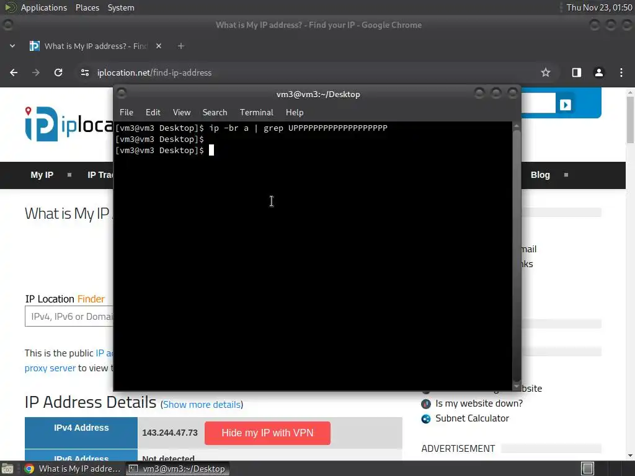635x476 pixels.
Task: Click the terminal scrollbar
Action: [x=517, y=256]
